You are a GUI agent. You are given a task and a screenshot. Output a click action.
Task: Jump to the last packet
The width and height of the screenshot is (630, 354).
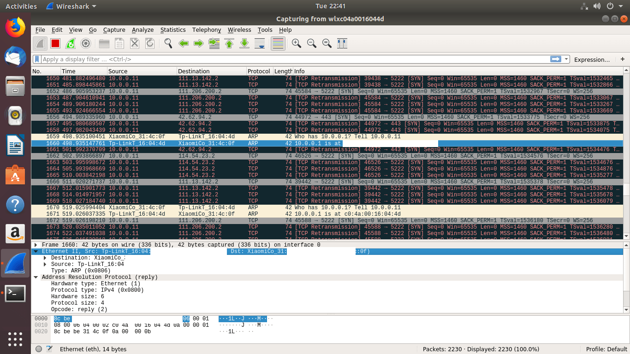click(244, 43)
